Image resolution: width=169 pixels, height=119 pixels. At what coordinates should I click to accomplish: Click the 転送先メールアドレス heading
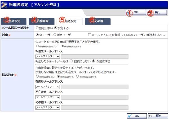click(x=49, y=51)
